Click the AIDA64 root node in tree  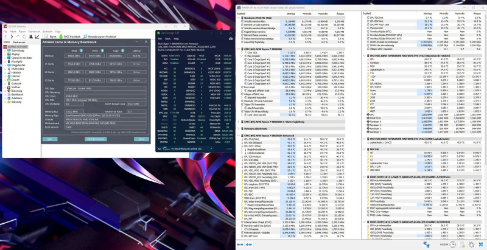tap(16, 47)
